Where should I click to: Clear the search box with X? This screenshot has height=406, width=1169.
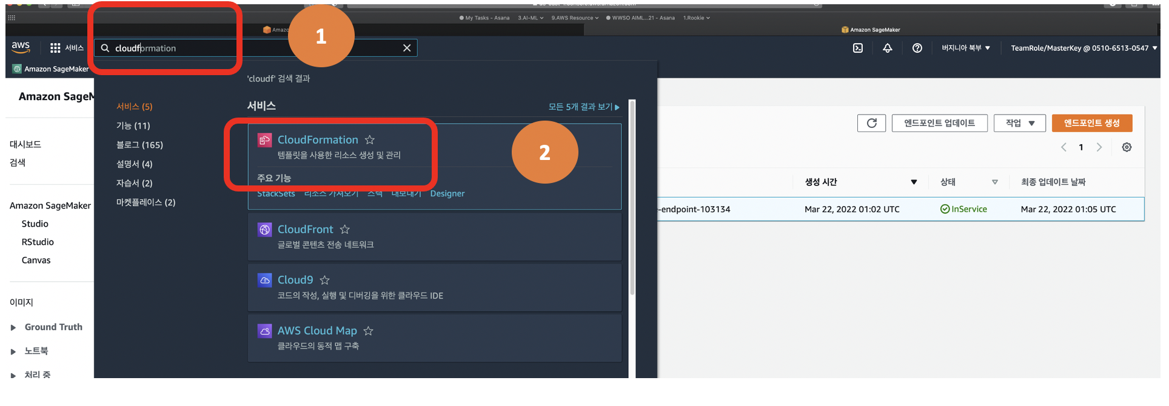click(x=407, y=48)
